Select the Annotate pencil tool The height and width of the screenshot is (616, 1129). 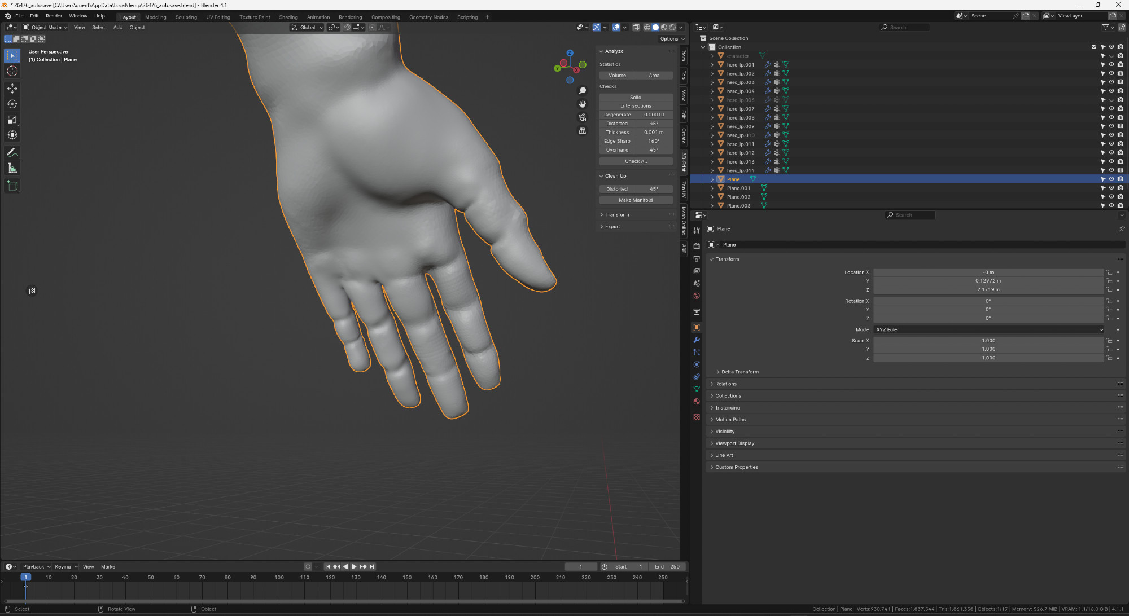point(12,152)
